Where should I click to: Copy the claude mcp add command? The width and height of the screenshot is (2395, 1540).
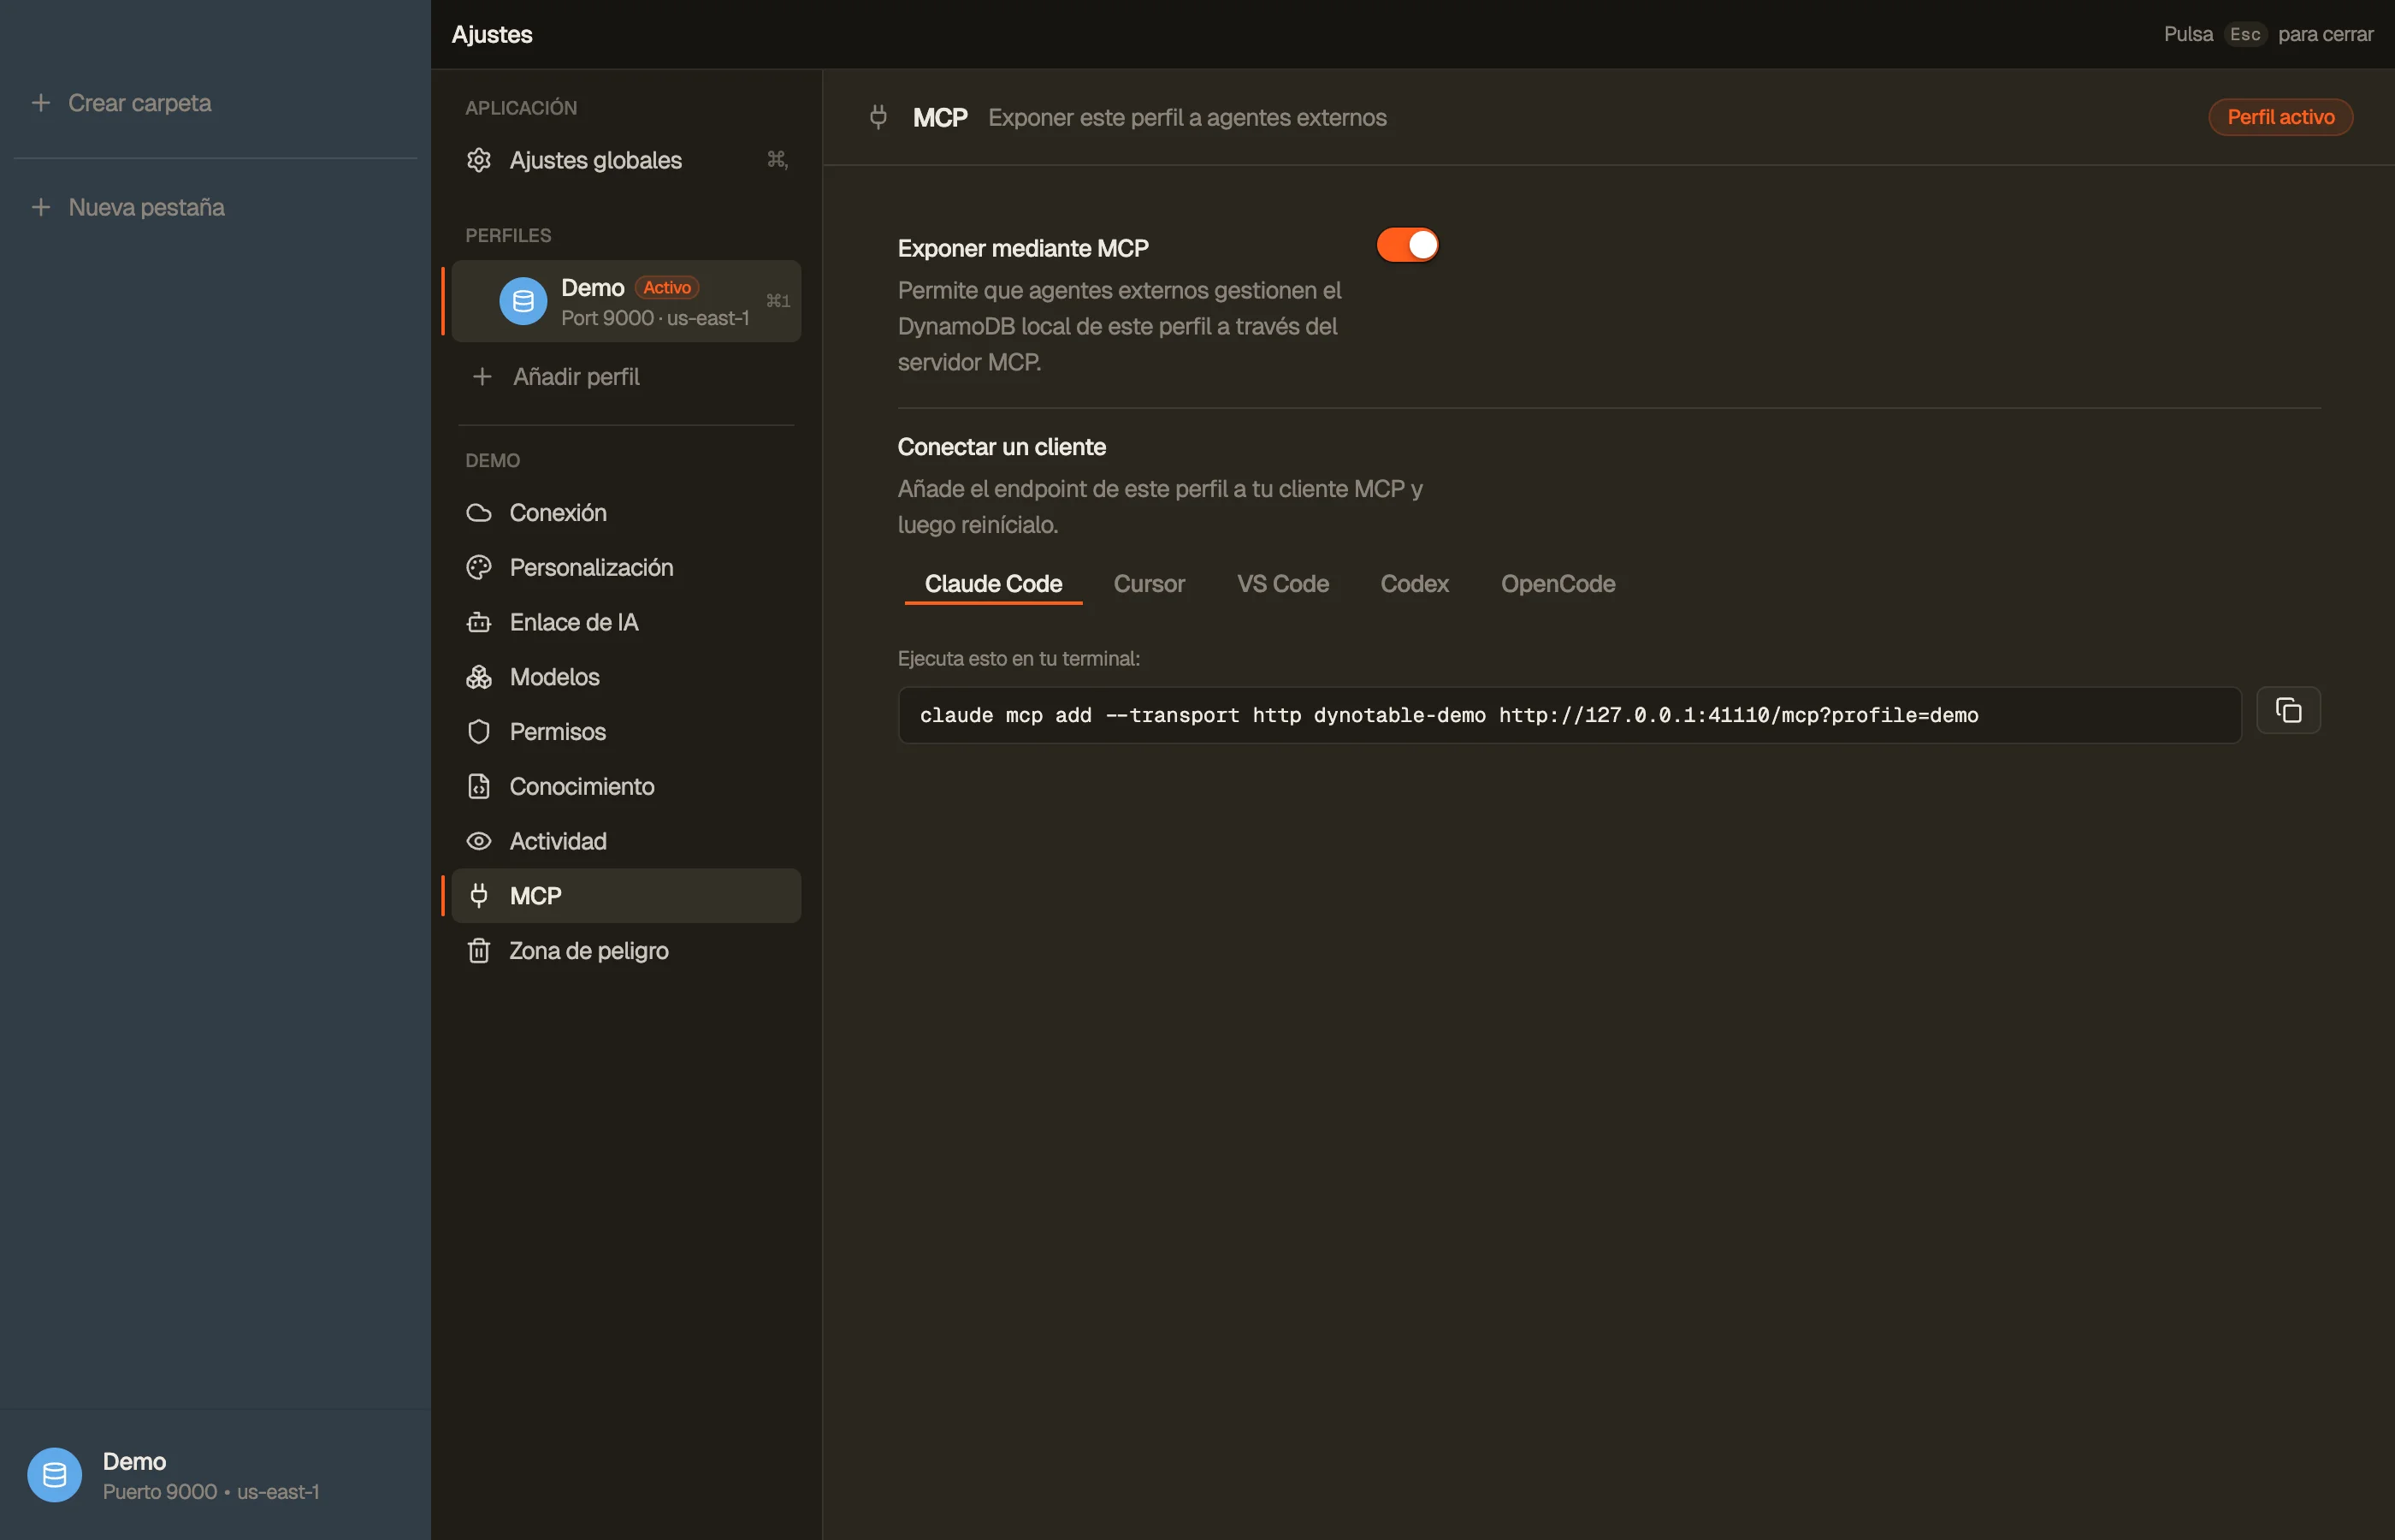point(2288,711)
